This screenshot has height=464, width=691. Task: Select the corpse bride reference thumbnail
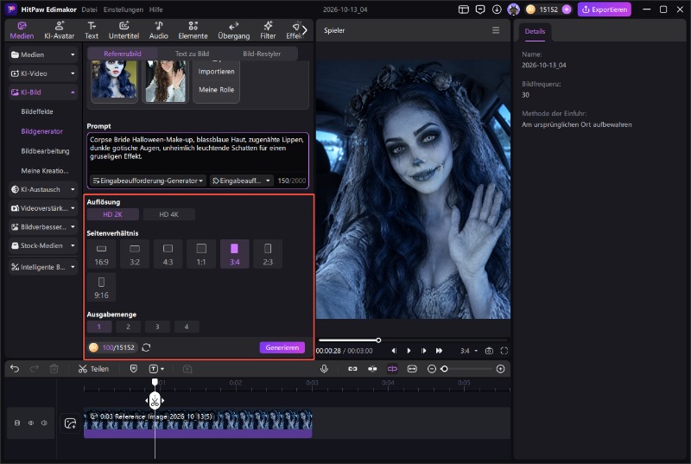coord(114,79)
